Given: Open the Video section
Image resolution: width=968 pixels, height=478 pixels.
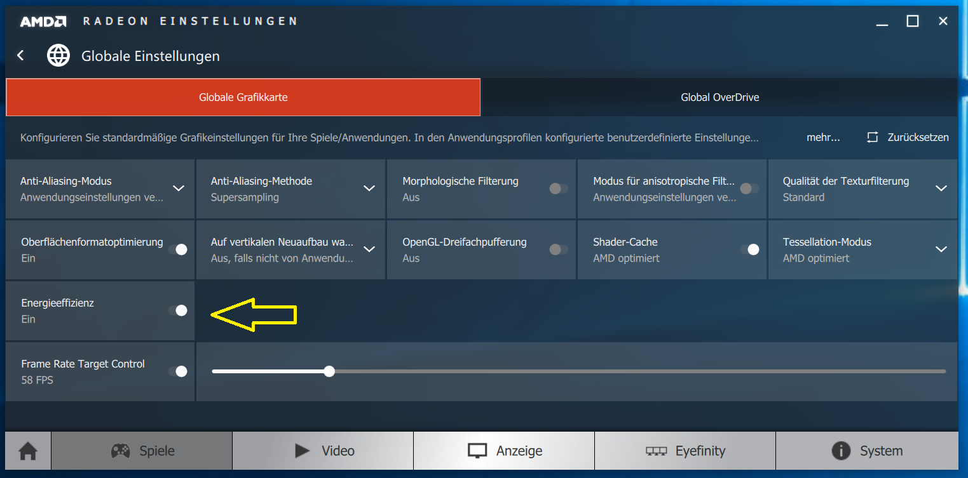Looking at the screenshot, I should [x=323, y=451].
